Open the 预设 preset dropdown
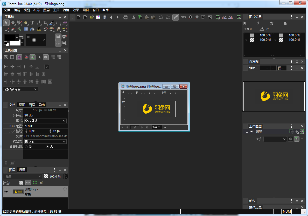 point(275,139)
